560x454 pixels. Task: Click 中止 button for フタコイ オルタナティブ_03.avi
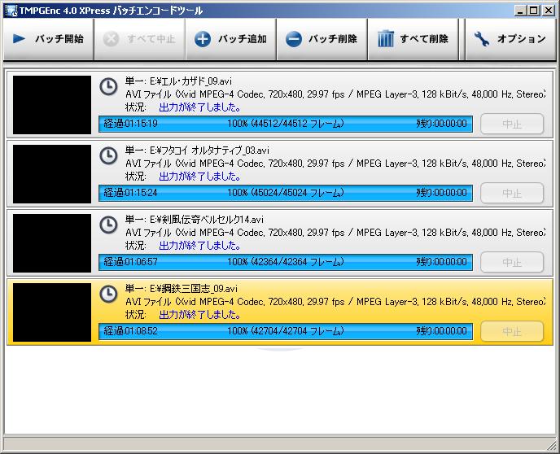click(x=512, y=193)
